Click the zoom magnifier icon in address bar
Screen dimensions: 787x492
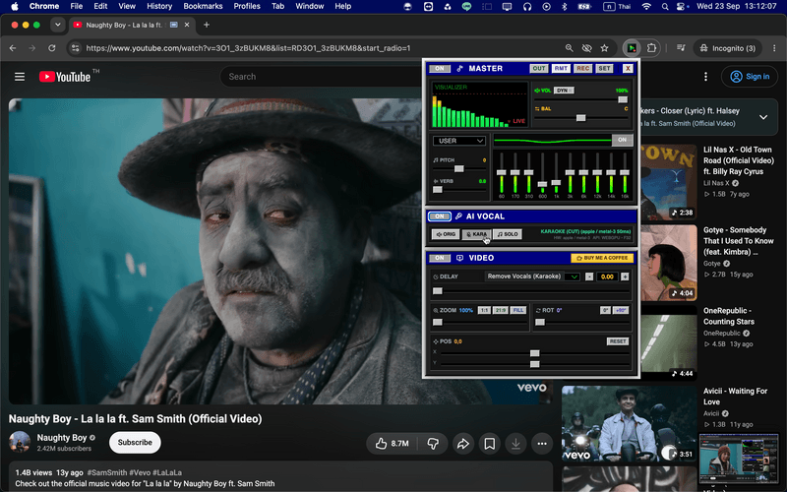click(x=570, y=48)
